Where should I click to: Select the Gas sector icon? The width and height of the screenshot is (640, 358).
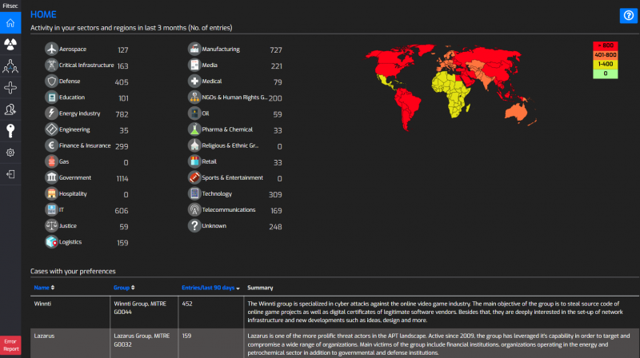point(51,161)
